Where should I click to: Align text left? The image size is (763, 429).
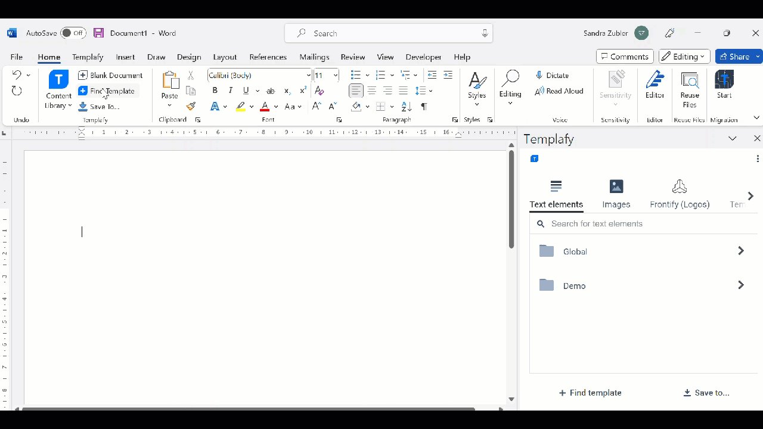(356, 91)
